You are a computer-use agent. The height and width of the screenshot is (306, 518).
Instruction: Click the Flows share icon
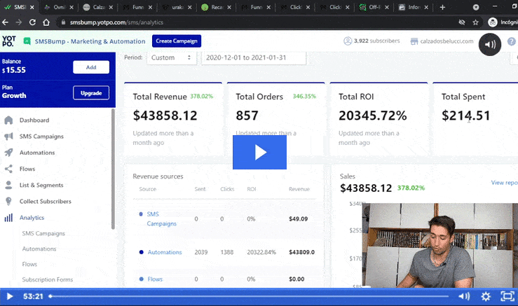8,169
